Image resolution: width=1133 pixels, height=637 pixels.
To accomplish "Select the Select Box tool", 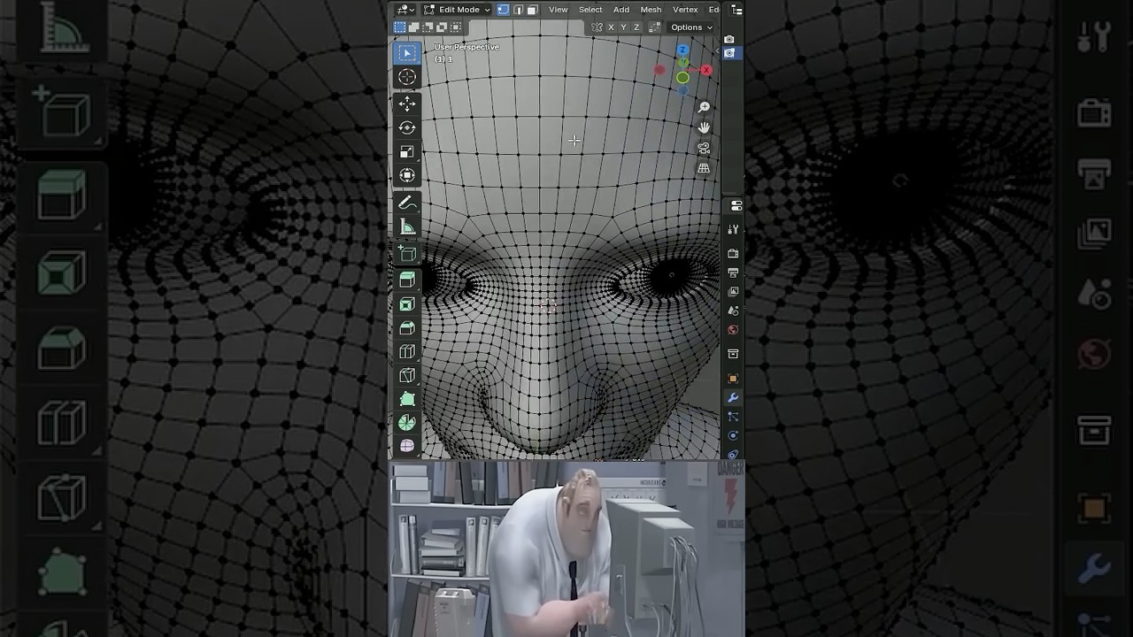I will pyautogui.click(x=407, y=53).
